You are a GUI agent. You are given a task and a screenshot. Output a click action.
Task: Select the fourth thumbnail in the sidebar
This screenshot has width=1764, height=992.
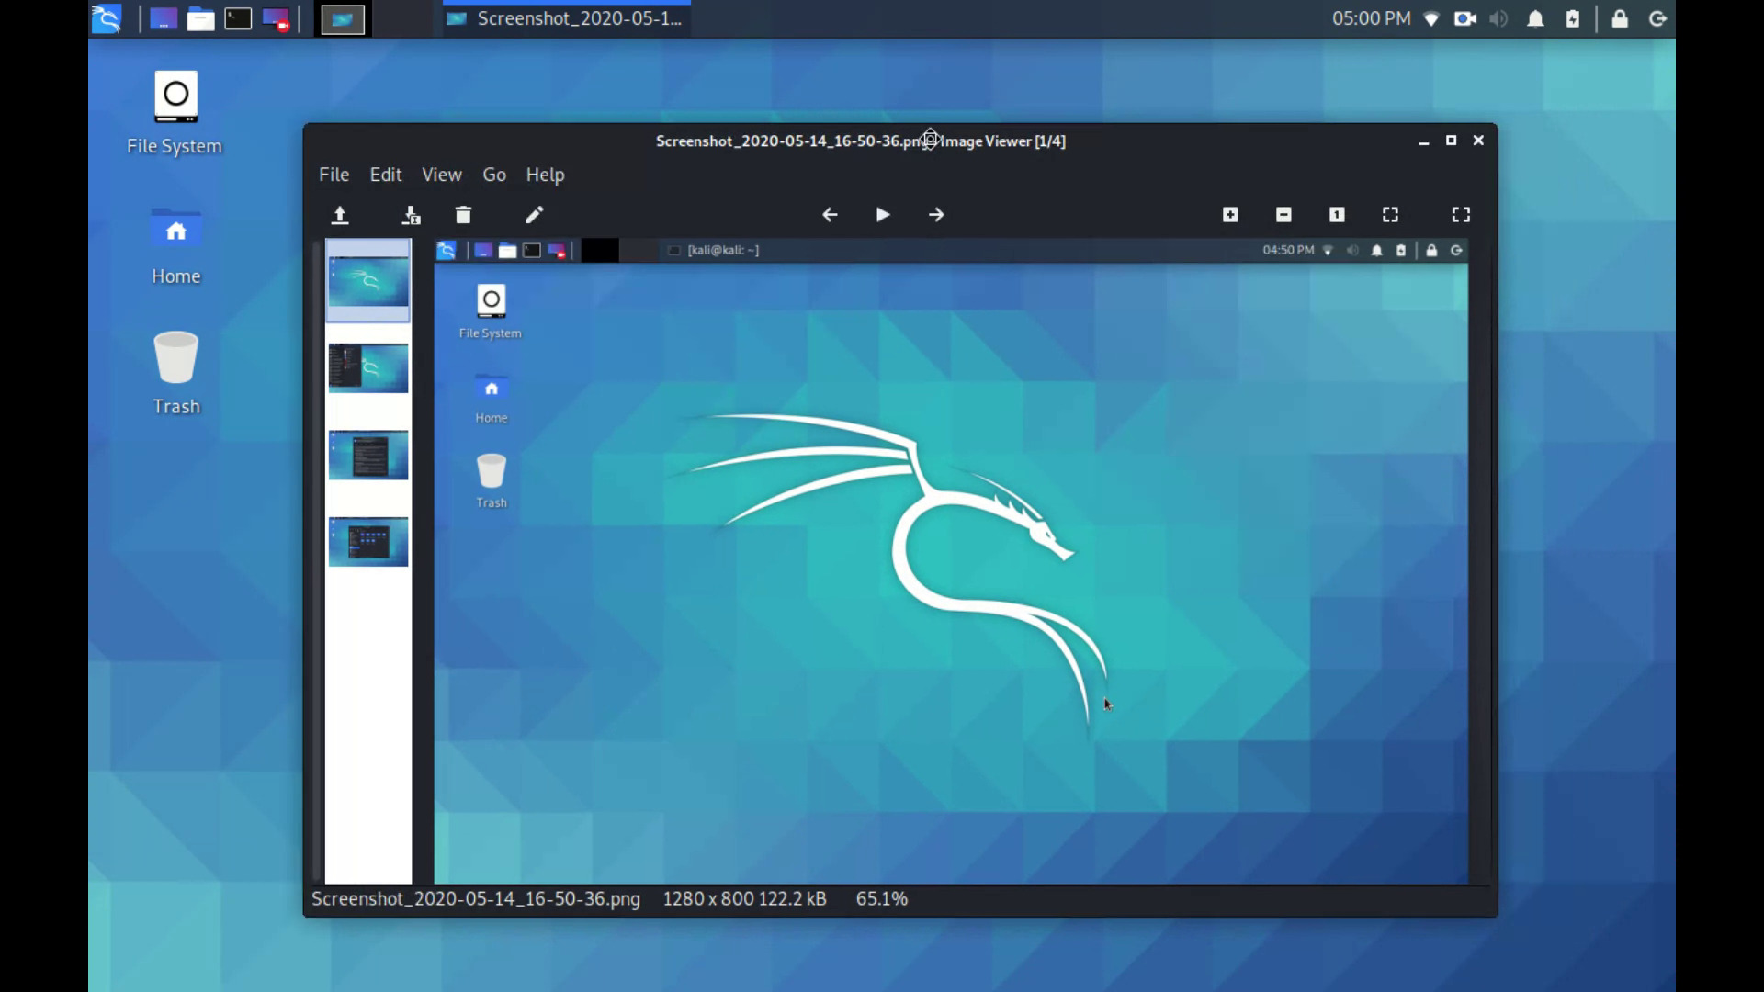[367, 542]
